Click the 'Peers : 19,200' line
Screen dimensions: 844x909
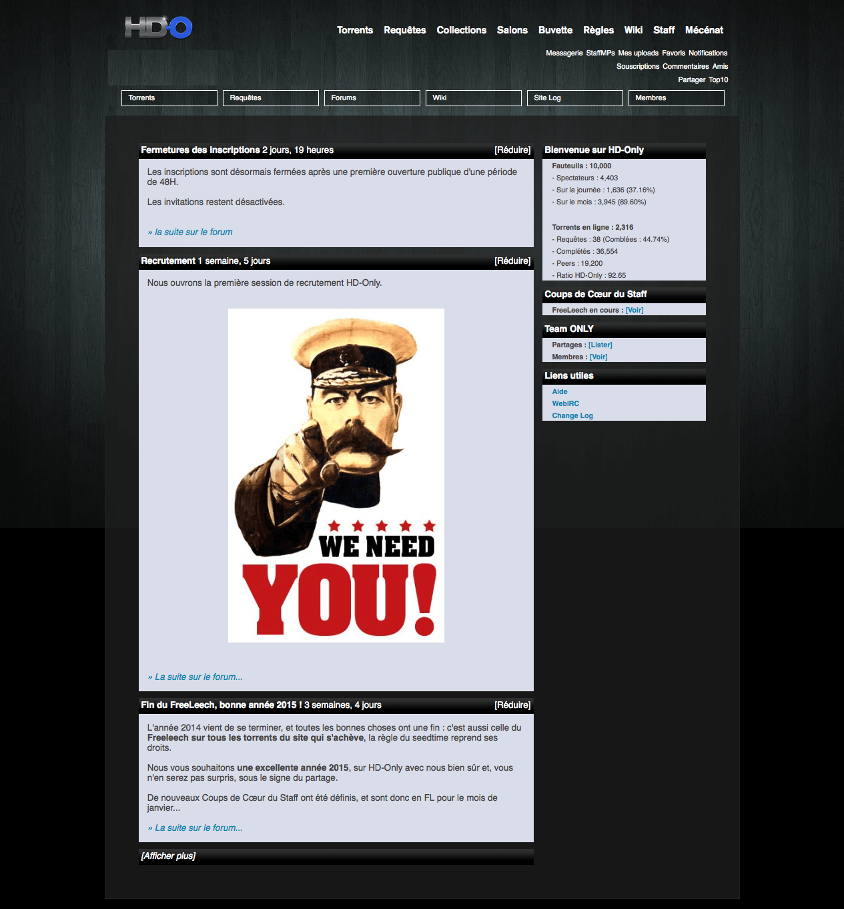pos(577,264)
